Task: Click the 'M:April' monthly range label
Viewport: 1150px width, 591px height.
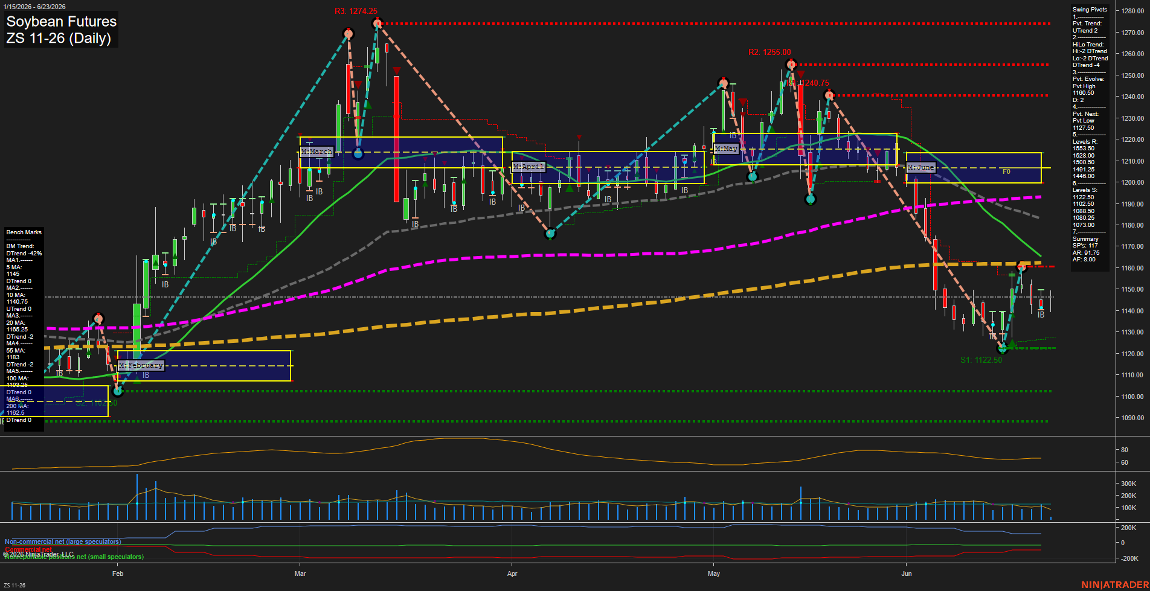Action: [x=528, y=166]
